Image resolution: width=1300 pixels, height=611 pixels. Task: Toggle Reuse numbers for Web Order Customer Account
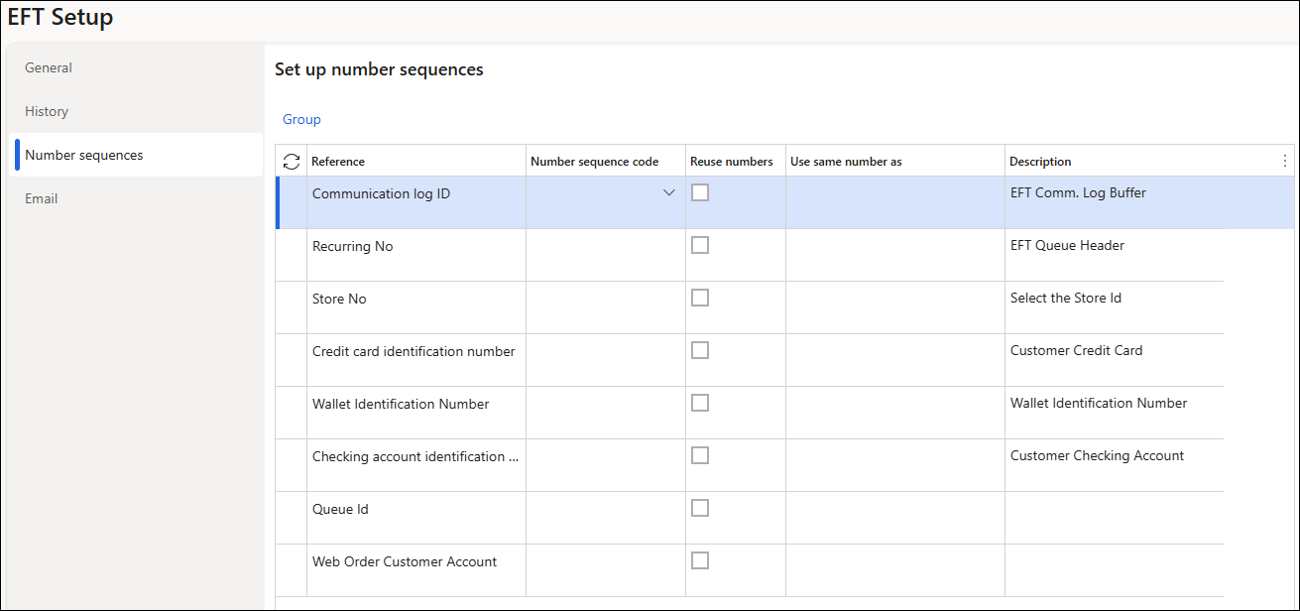[x=700, y=560]
